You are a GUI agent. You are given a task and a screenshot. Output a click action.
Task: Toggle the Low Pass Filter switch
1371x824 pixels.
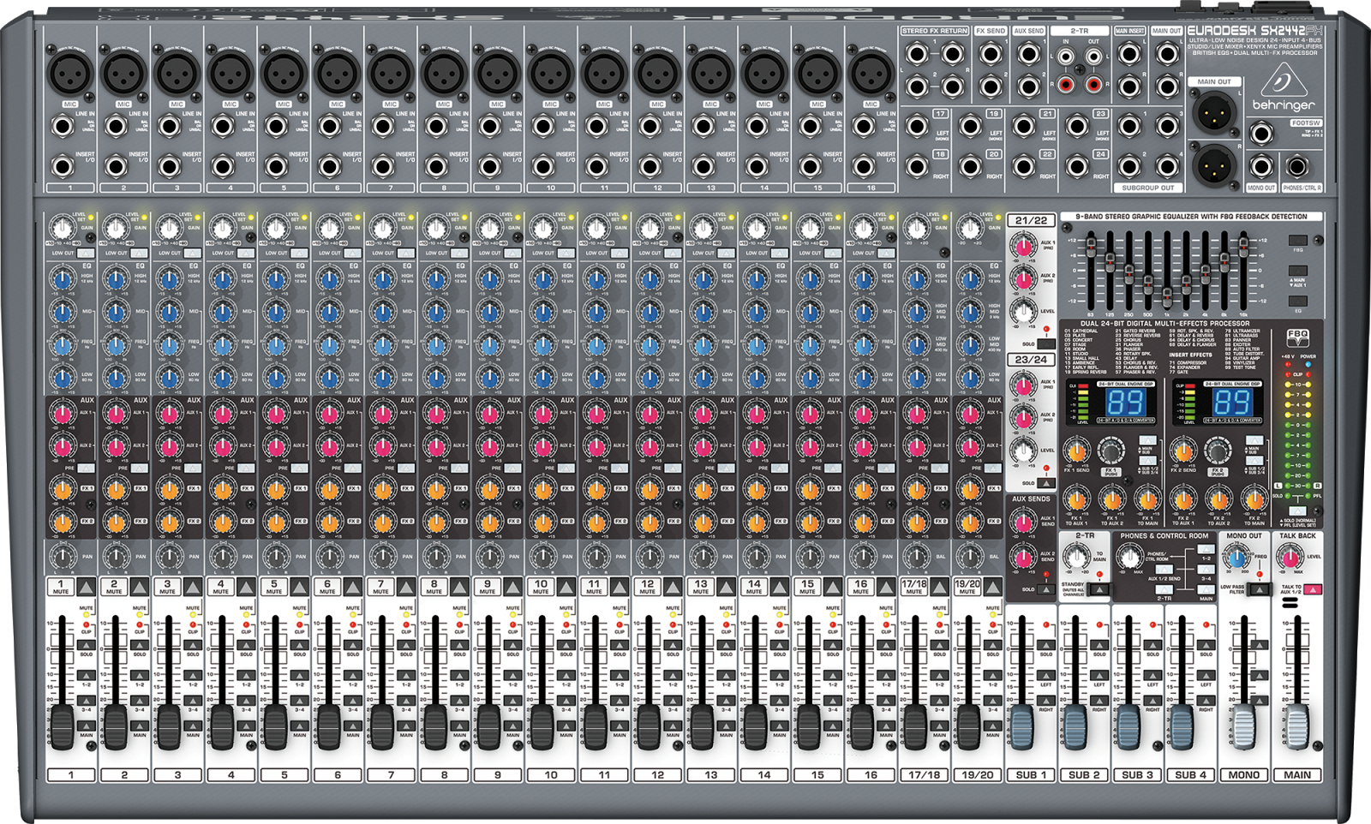coord(1258,588)
